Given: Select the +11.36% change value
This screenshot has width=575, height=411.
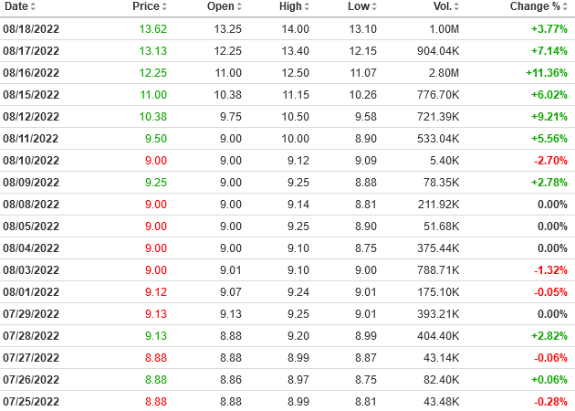Looking at the screenshot, I should click(546, 72).
